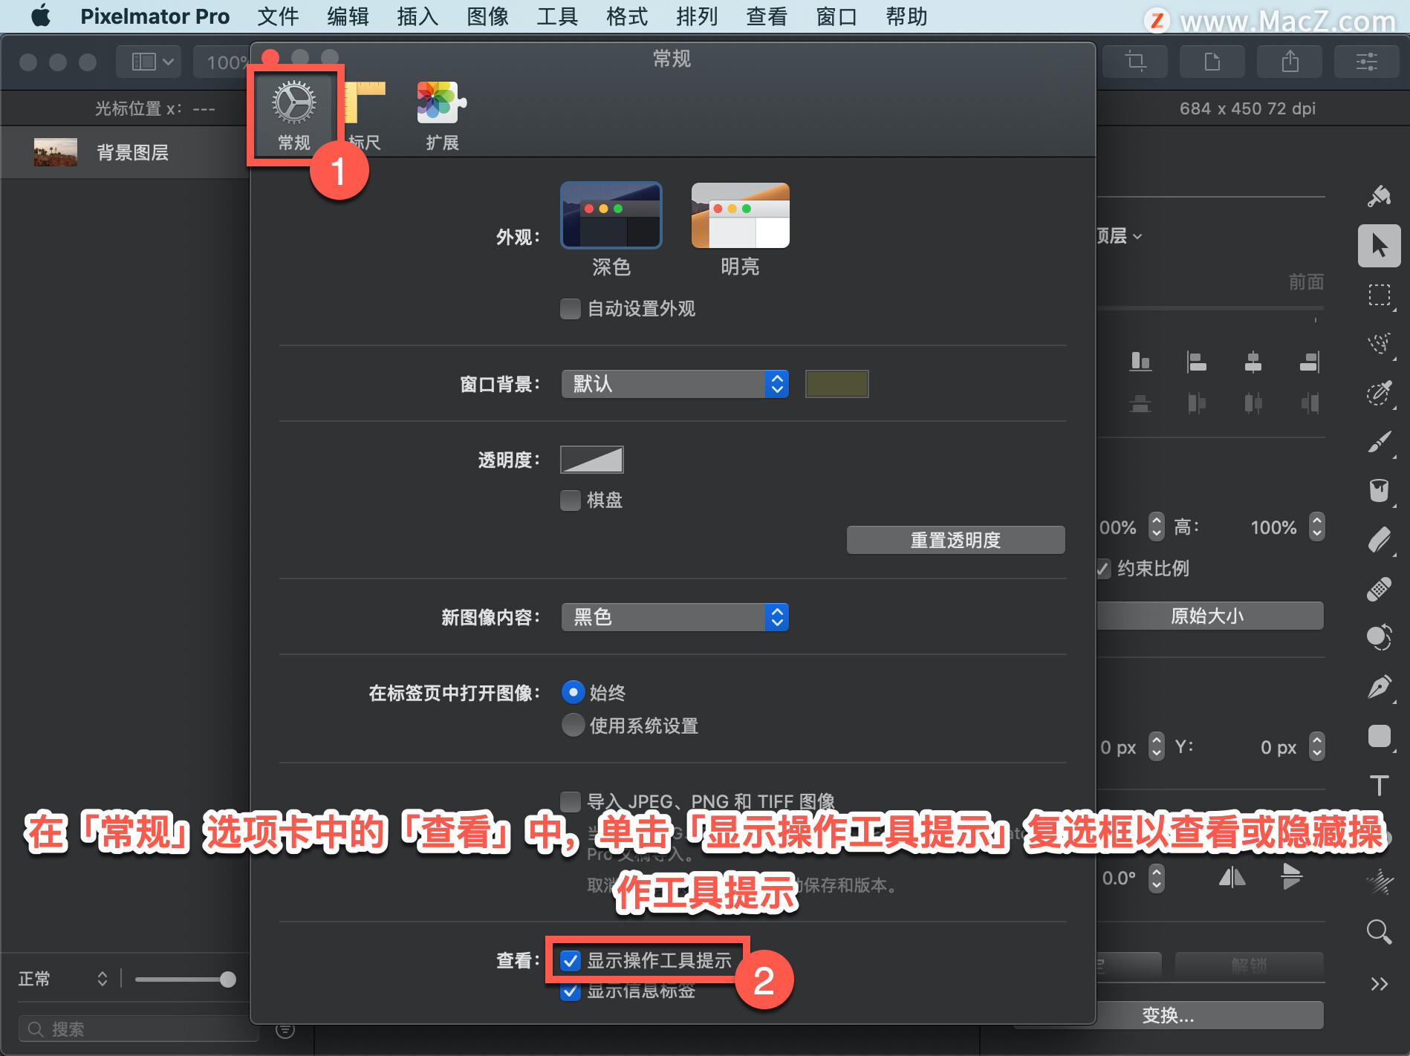Click the Y position stepper
This screenshot has width=1410, height=1056.
pos(1317,747)
